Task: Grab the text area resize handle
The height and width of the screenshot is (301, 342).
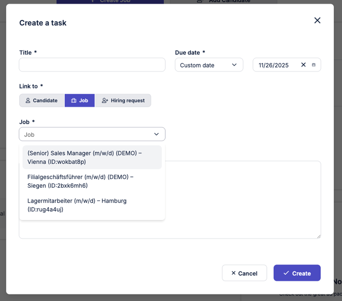Action: (318, 236)
